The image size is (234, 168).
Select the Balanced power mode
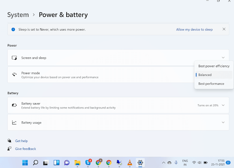214,75
